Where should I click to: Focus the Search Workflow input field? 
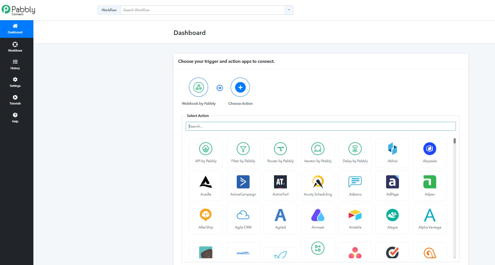coord(202,10)
